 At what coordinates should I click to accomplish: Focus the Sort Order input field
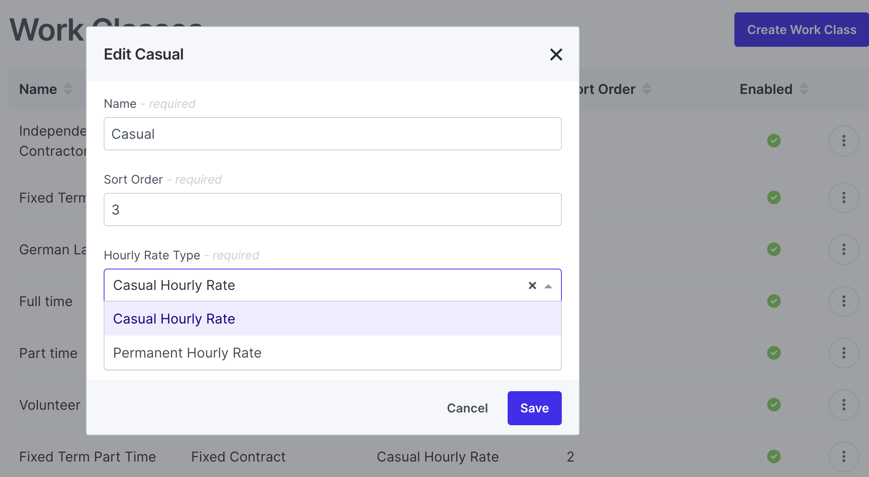click(332, 210)
